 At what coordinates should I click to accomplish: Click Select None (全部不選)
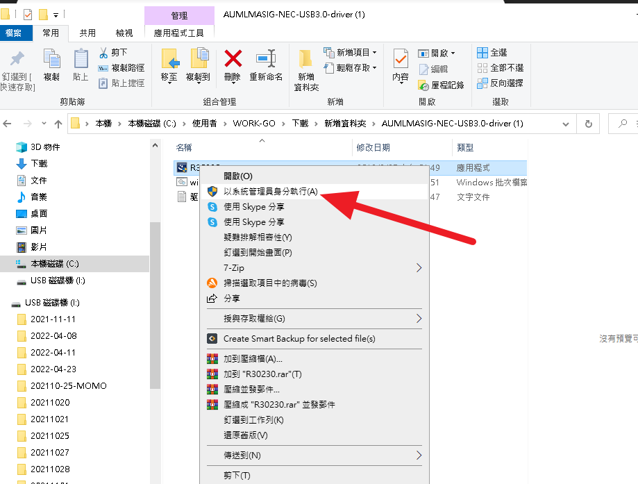click(500, 67)
